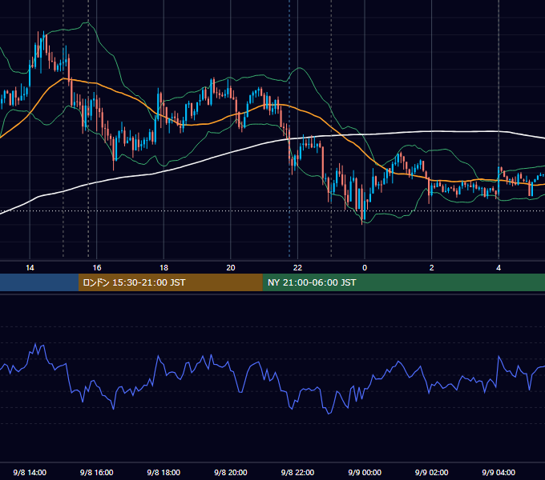Click the 9/9 02:00 time label
Image resolution: width=545 pixels, height=480 pixels.
pos(432,472)
